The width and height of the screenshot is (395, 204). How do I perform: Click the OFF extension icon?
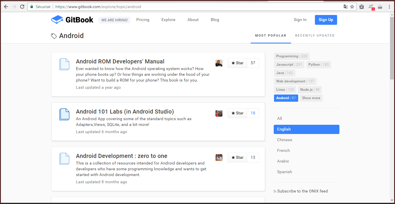coord(380,7)
